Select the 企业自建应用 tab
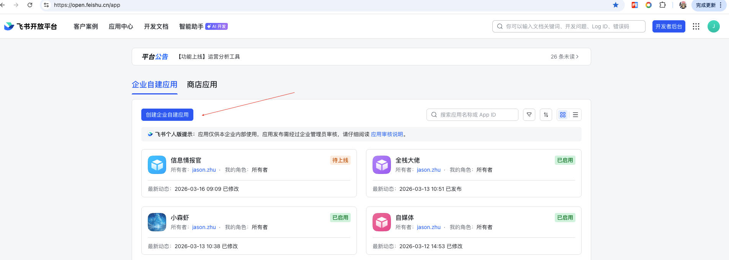The width and height of the screenshot is (729, 260). click(155, 84)
